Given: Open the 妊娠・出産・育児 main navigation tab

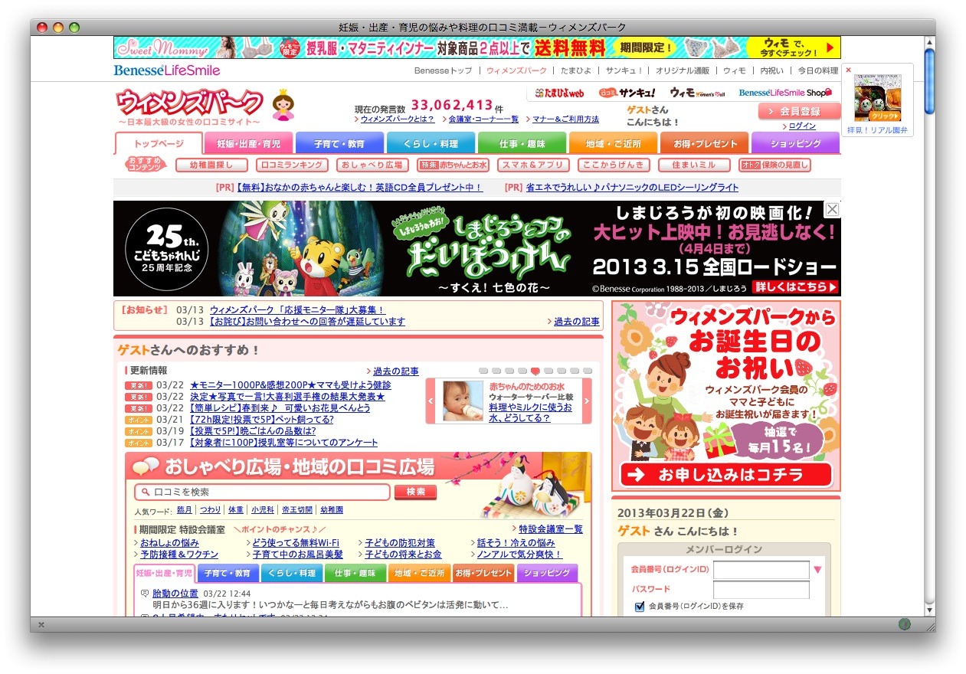Looking at the screenshot, I should pos(248,143).
